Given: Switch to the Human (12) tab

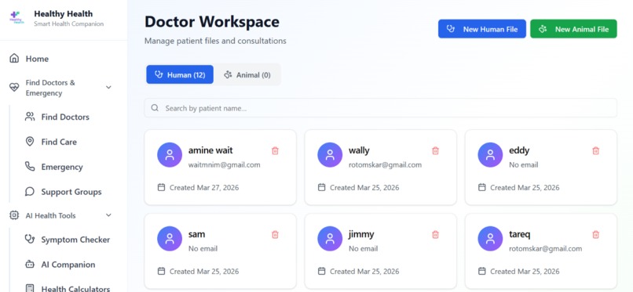Looking at the screenshot, I should coord(180,75).
